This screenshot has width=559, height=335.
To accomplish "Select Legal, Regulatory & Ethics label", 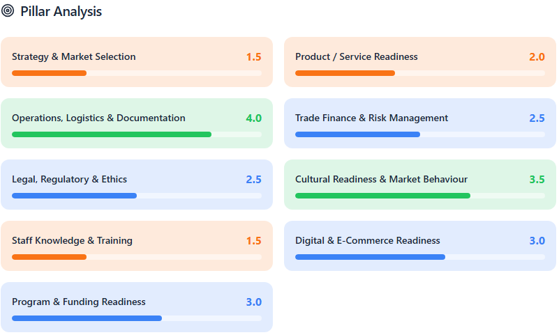I will coord(69,179).
